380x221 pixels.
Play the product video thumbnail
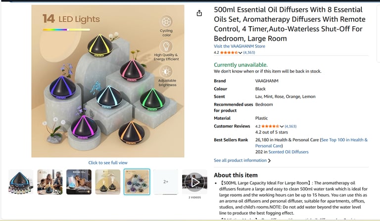point(194,182)
